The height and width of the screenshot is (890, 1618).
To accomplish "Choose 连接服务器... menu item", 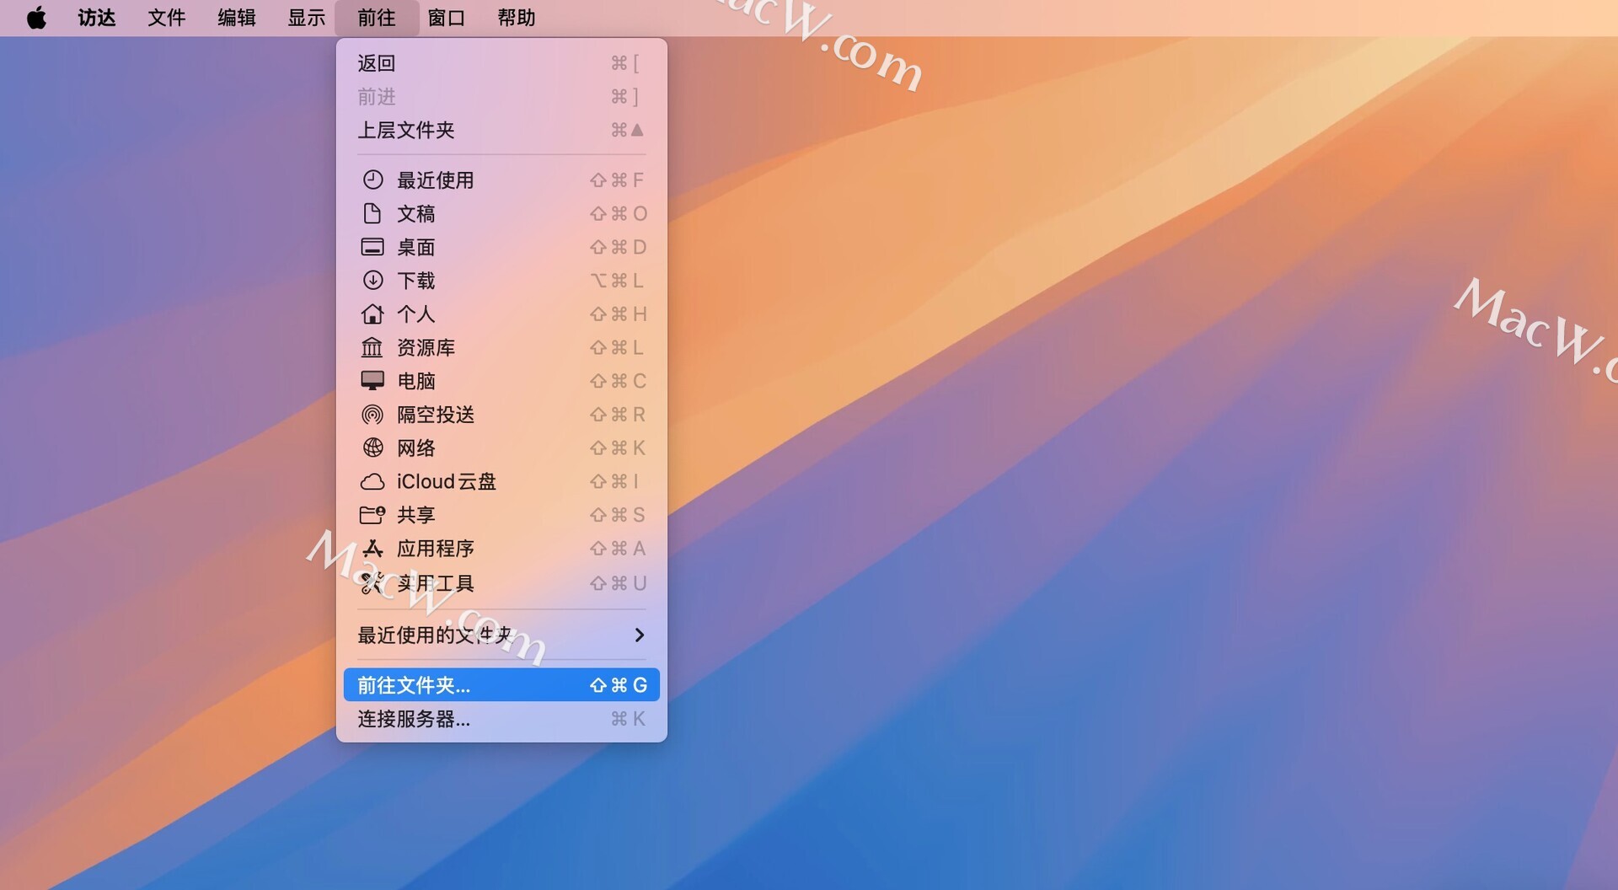I will 501,719.
